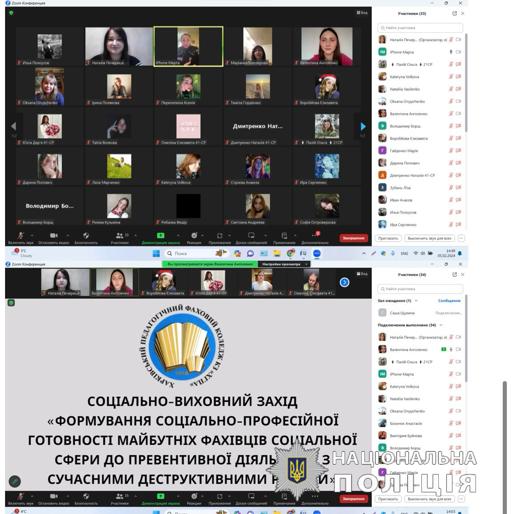511x514 pixels.
Task: Expand Реакции options arrow in upper Zoom toolbar
Action: tap(203, 235)
